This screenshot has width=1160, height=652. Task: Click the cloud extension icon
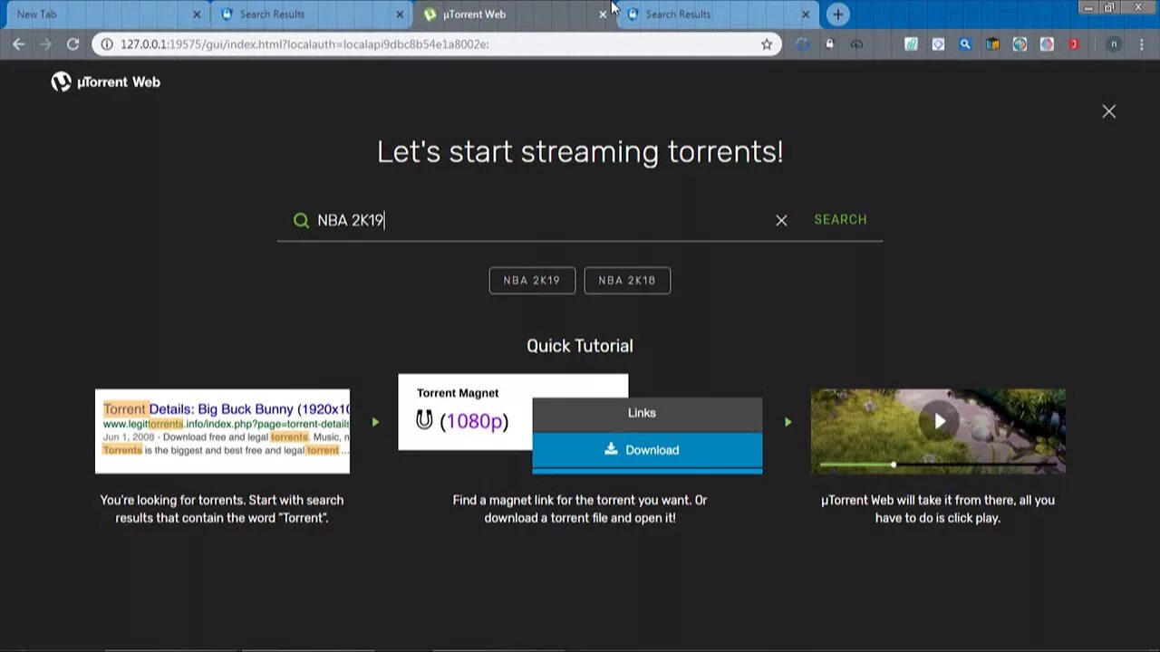tap(856, 43)
